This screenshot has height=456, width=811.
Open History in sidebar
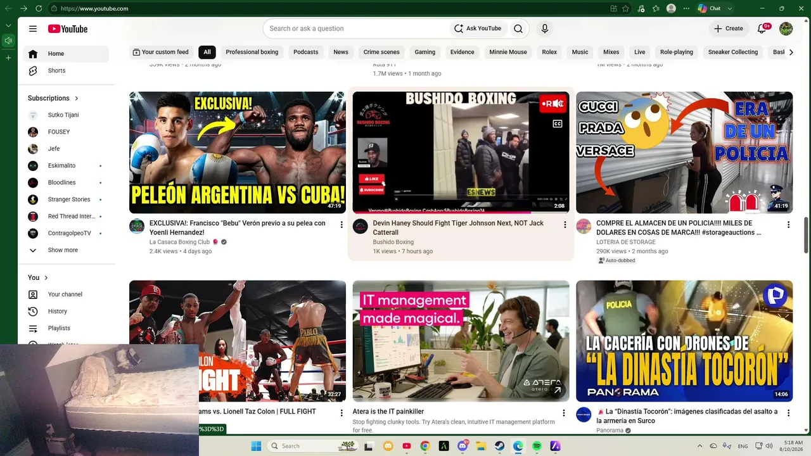tap(66, 312)
